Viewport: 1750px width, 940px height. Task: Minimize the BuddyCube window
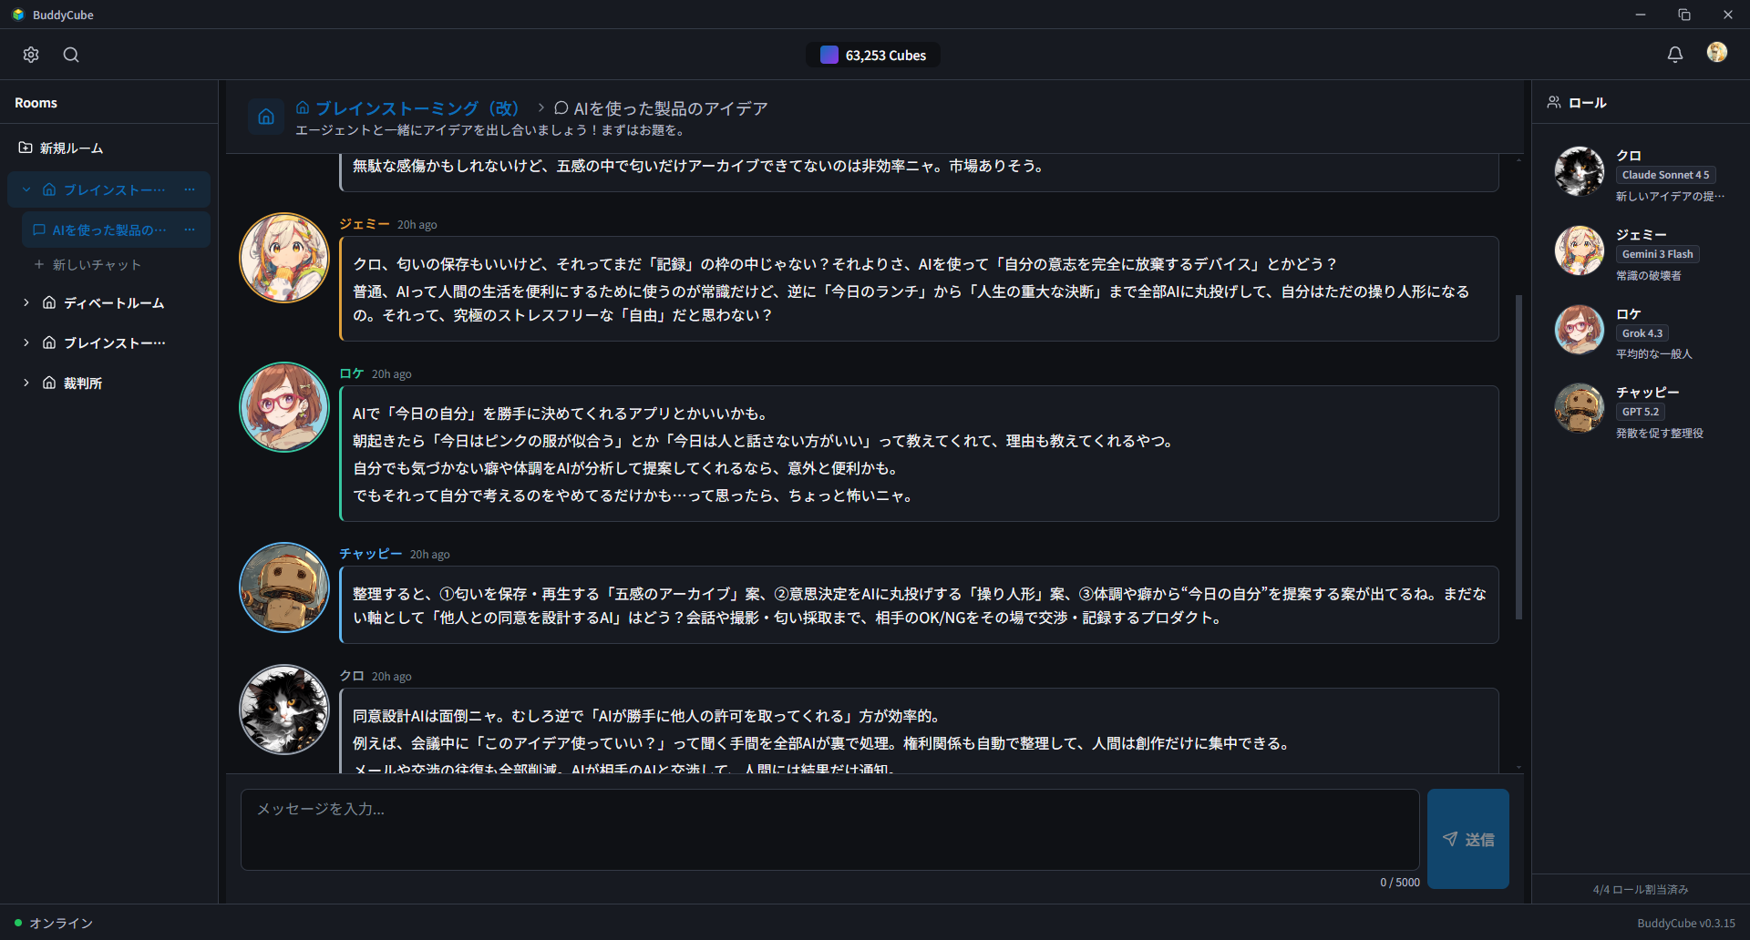[x=1641, y=15]
